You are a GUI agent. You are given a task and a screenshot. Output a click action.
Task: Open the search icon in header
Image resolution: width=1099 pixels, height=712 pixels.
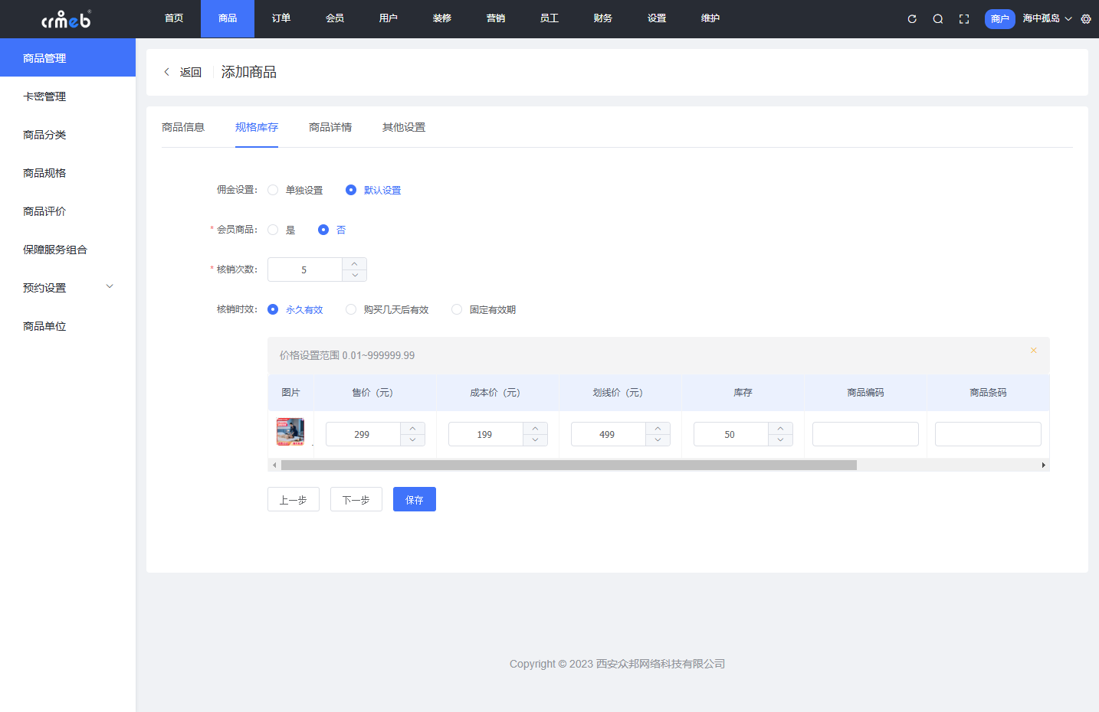point(938,19)
